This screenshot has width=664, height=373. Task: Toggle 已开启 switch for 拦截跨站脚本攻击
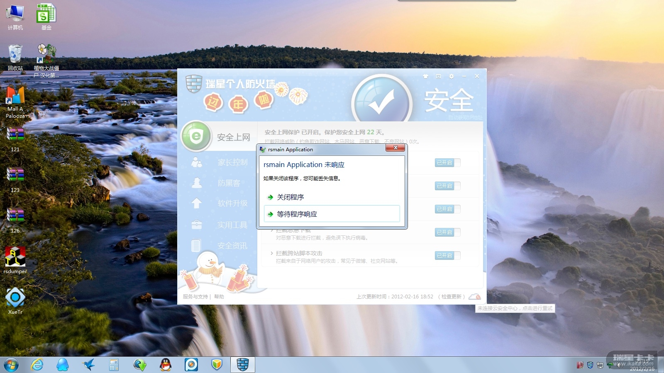click(x=447, y=256)
